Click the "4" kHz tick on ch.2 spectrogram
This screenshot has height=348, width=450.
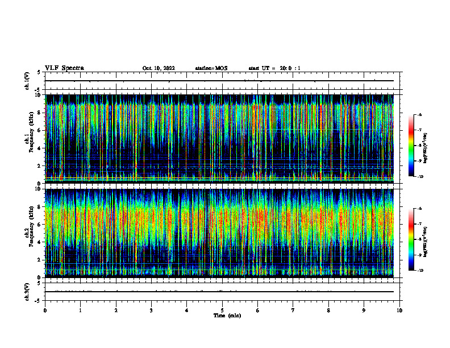pyautogui.click(x=39, y=242)
